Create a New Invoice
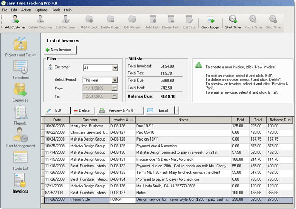Image resolution: width=296 pixels, height=209 pixels. [x=60, y=50]
